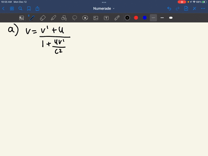Select the Image insert tool

click(96, 18)
